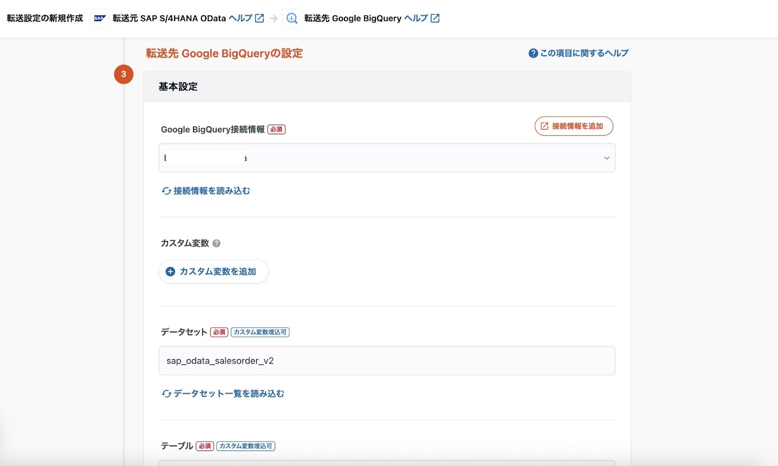Click refresh icon beside データセット一覧を読み込む
778x466 pixels.
(166, 394)
